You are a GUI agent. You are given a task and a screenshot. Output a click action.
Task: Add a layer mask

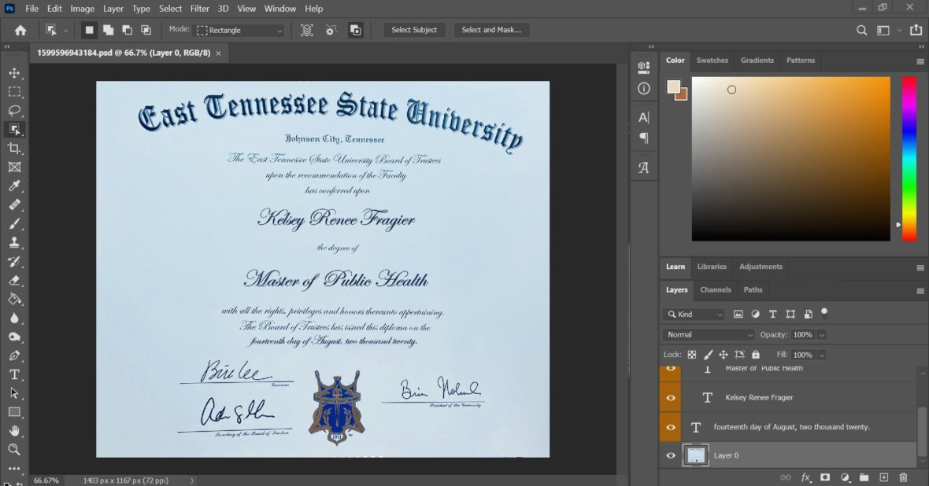[825, 477]
